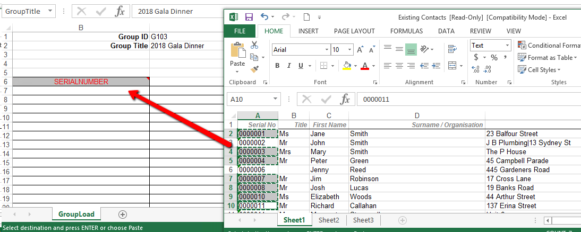Click the Save icon in title bar

(x=249, y=17)
